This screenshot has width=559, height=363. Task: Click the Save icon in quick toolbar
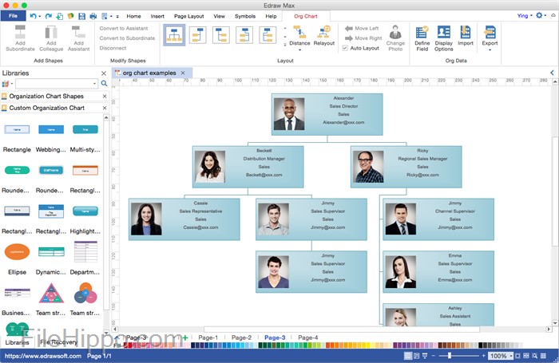coord(81,16)
